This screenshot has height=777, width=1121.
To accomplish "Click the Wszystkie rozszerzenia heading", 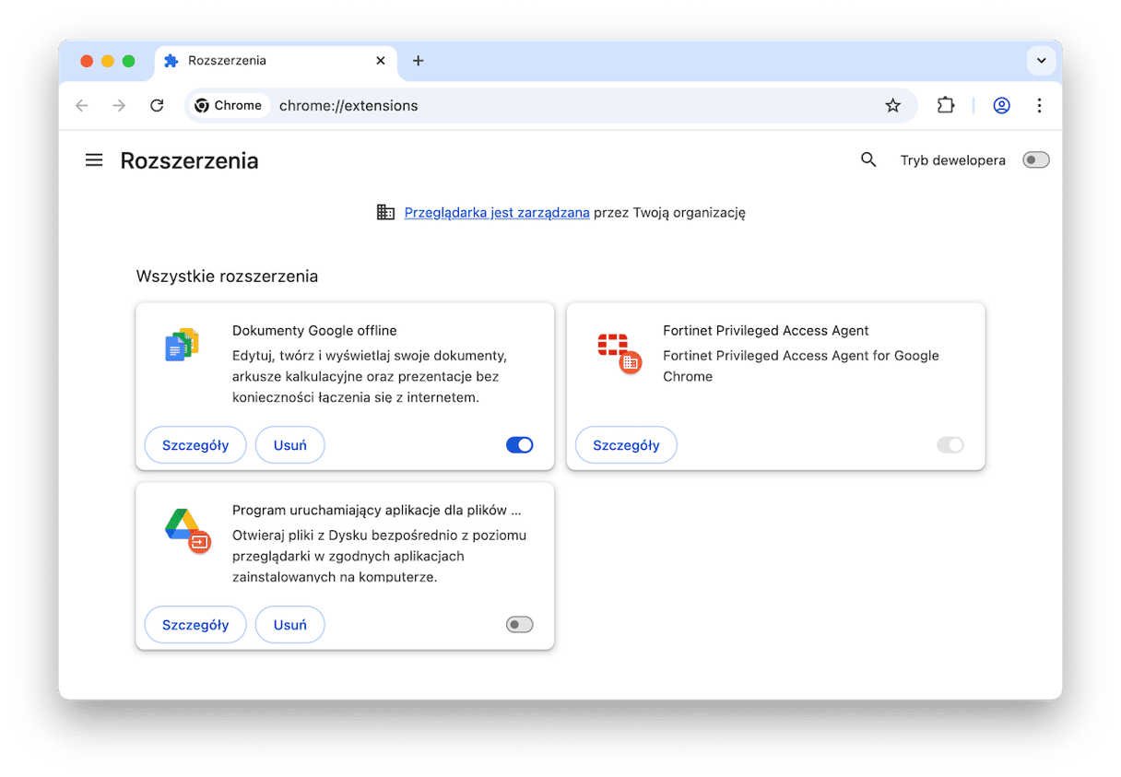I will pyautogui.click(x=228, y=276).
